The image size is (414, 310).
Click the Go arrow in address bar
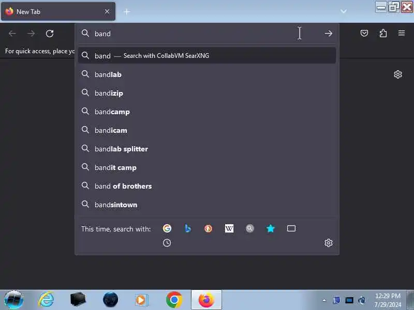(329, 34)
